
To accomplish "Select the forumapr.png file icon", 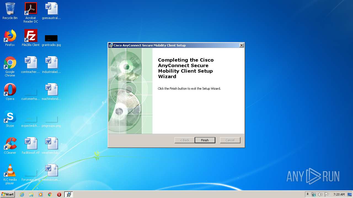I will 31,176.
